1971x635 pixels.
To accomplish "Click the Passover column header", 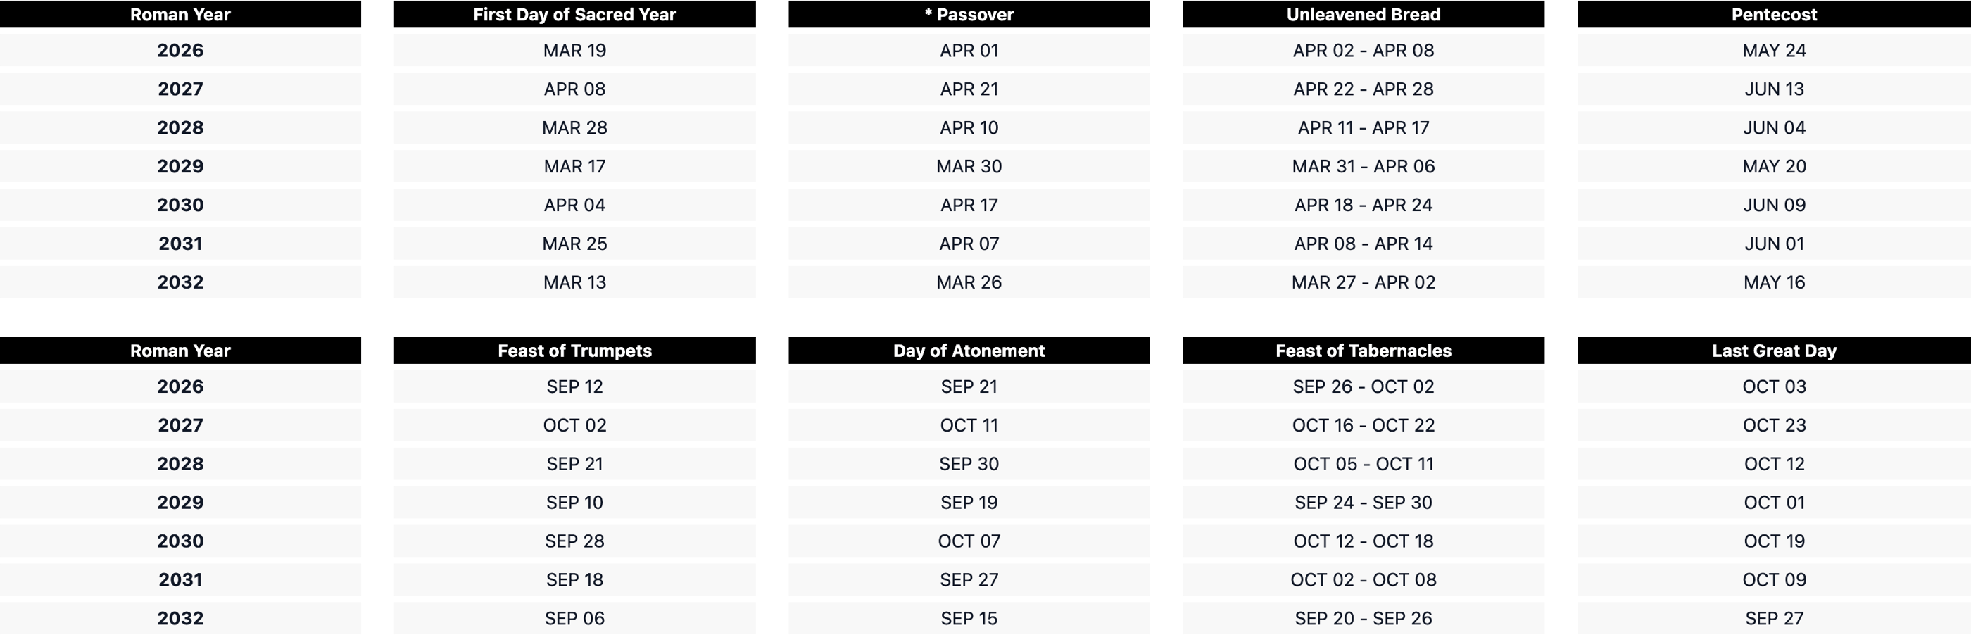I will (x=969, y=15).
